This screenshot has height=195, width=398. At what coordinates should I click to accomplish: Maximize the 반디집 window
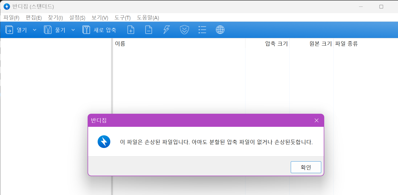coord(381,7)
